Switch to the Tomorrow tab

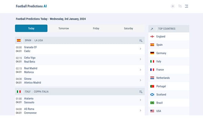[x=64, y=29]
